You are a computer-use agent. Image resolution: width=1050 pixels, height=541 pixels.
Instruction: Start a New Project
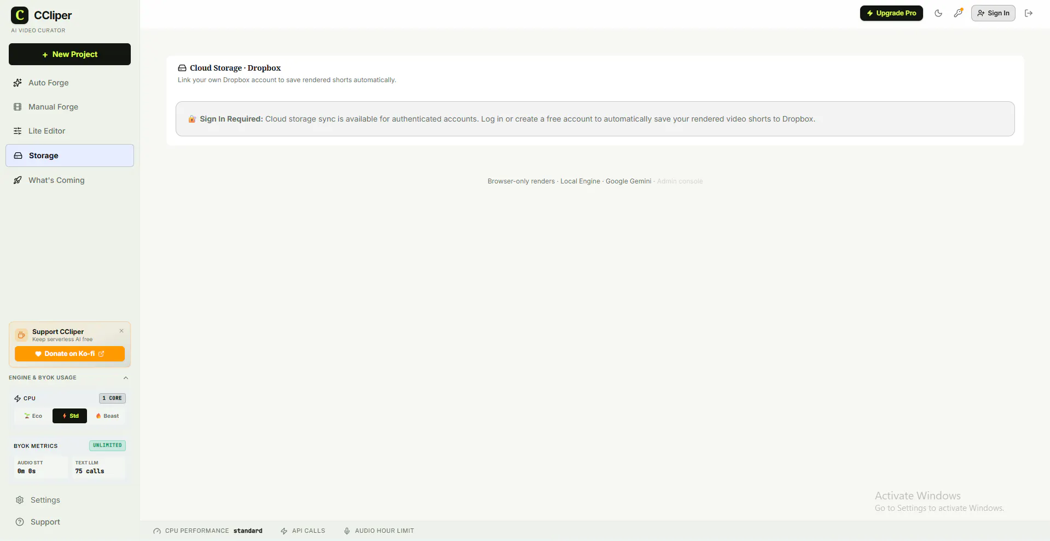(x=69, y=54)
